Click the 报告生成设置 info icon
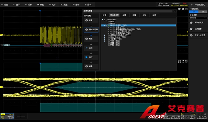This screenshot has height=122, width=208. [x=191, y=35]
